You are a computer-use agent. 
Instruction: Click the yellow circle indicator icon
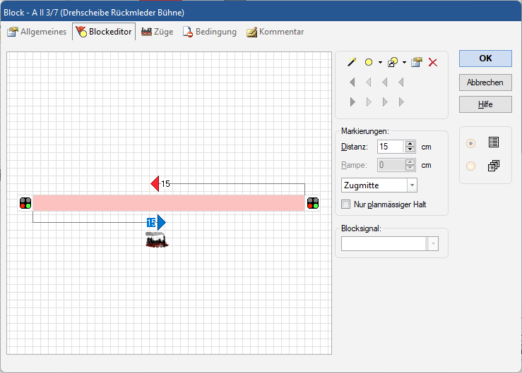pyautogui.click(x=369, y=63)
